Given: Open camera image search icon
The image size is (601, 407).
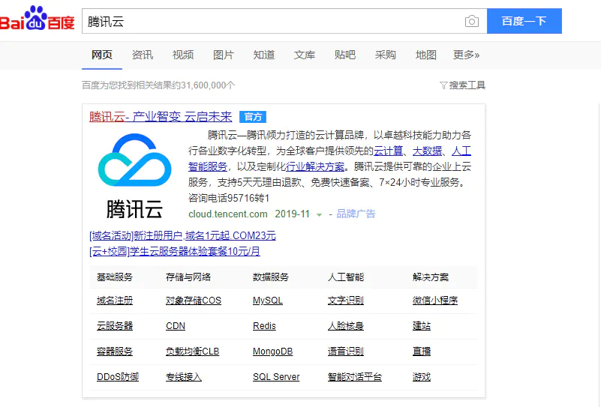Looking at the screenshot, I should [x=472, y=21].
